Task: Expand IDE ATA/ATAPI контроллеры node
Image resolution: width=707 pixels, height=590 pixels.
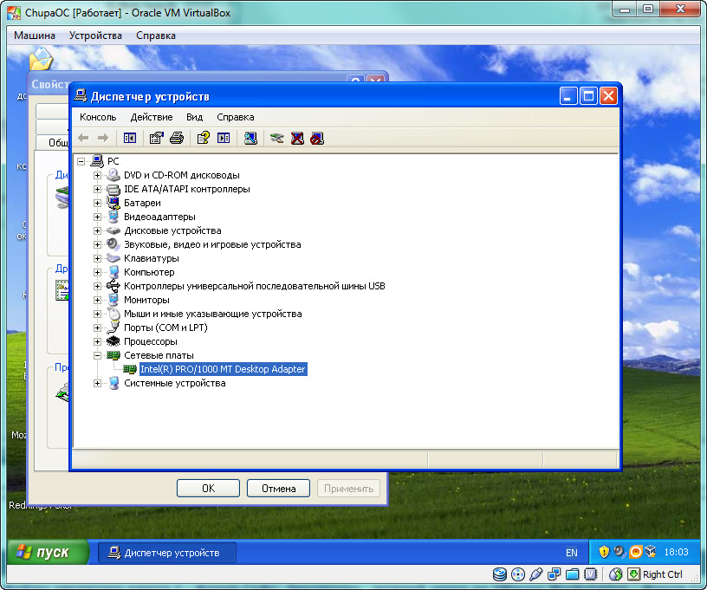Action: click(x=97, y=190)
